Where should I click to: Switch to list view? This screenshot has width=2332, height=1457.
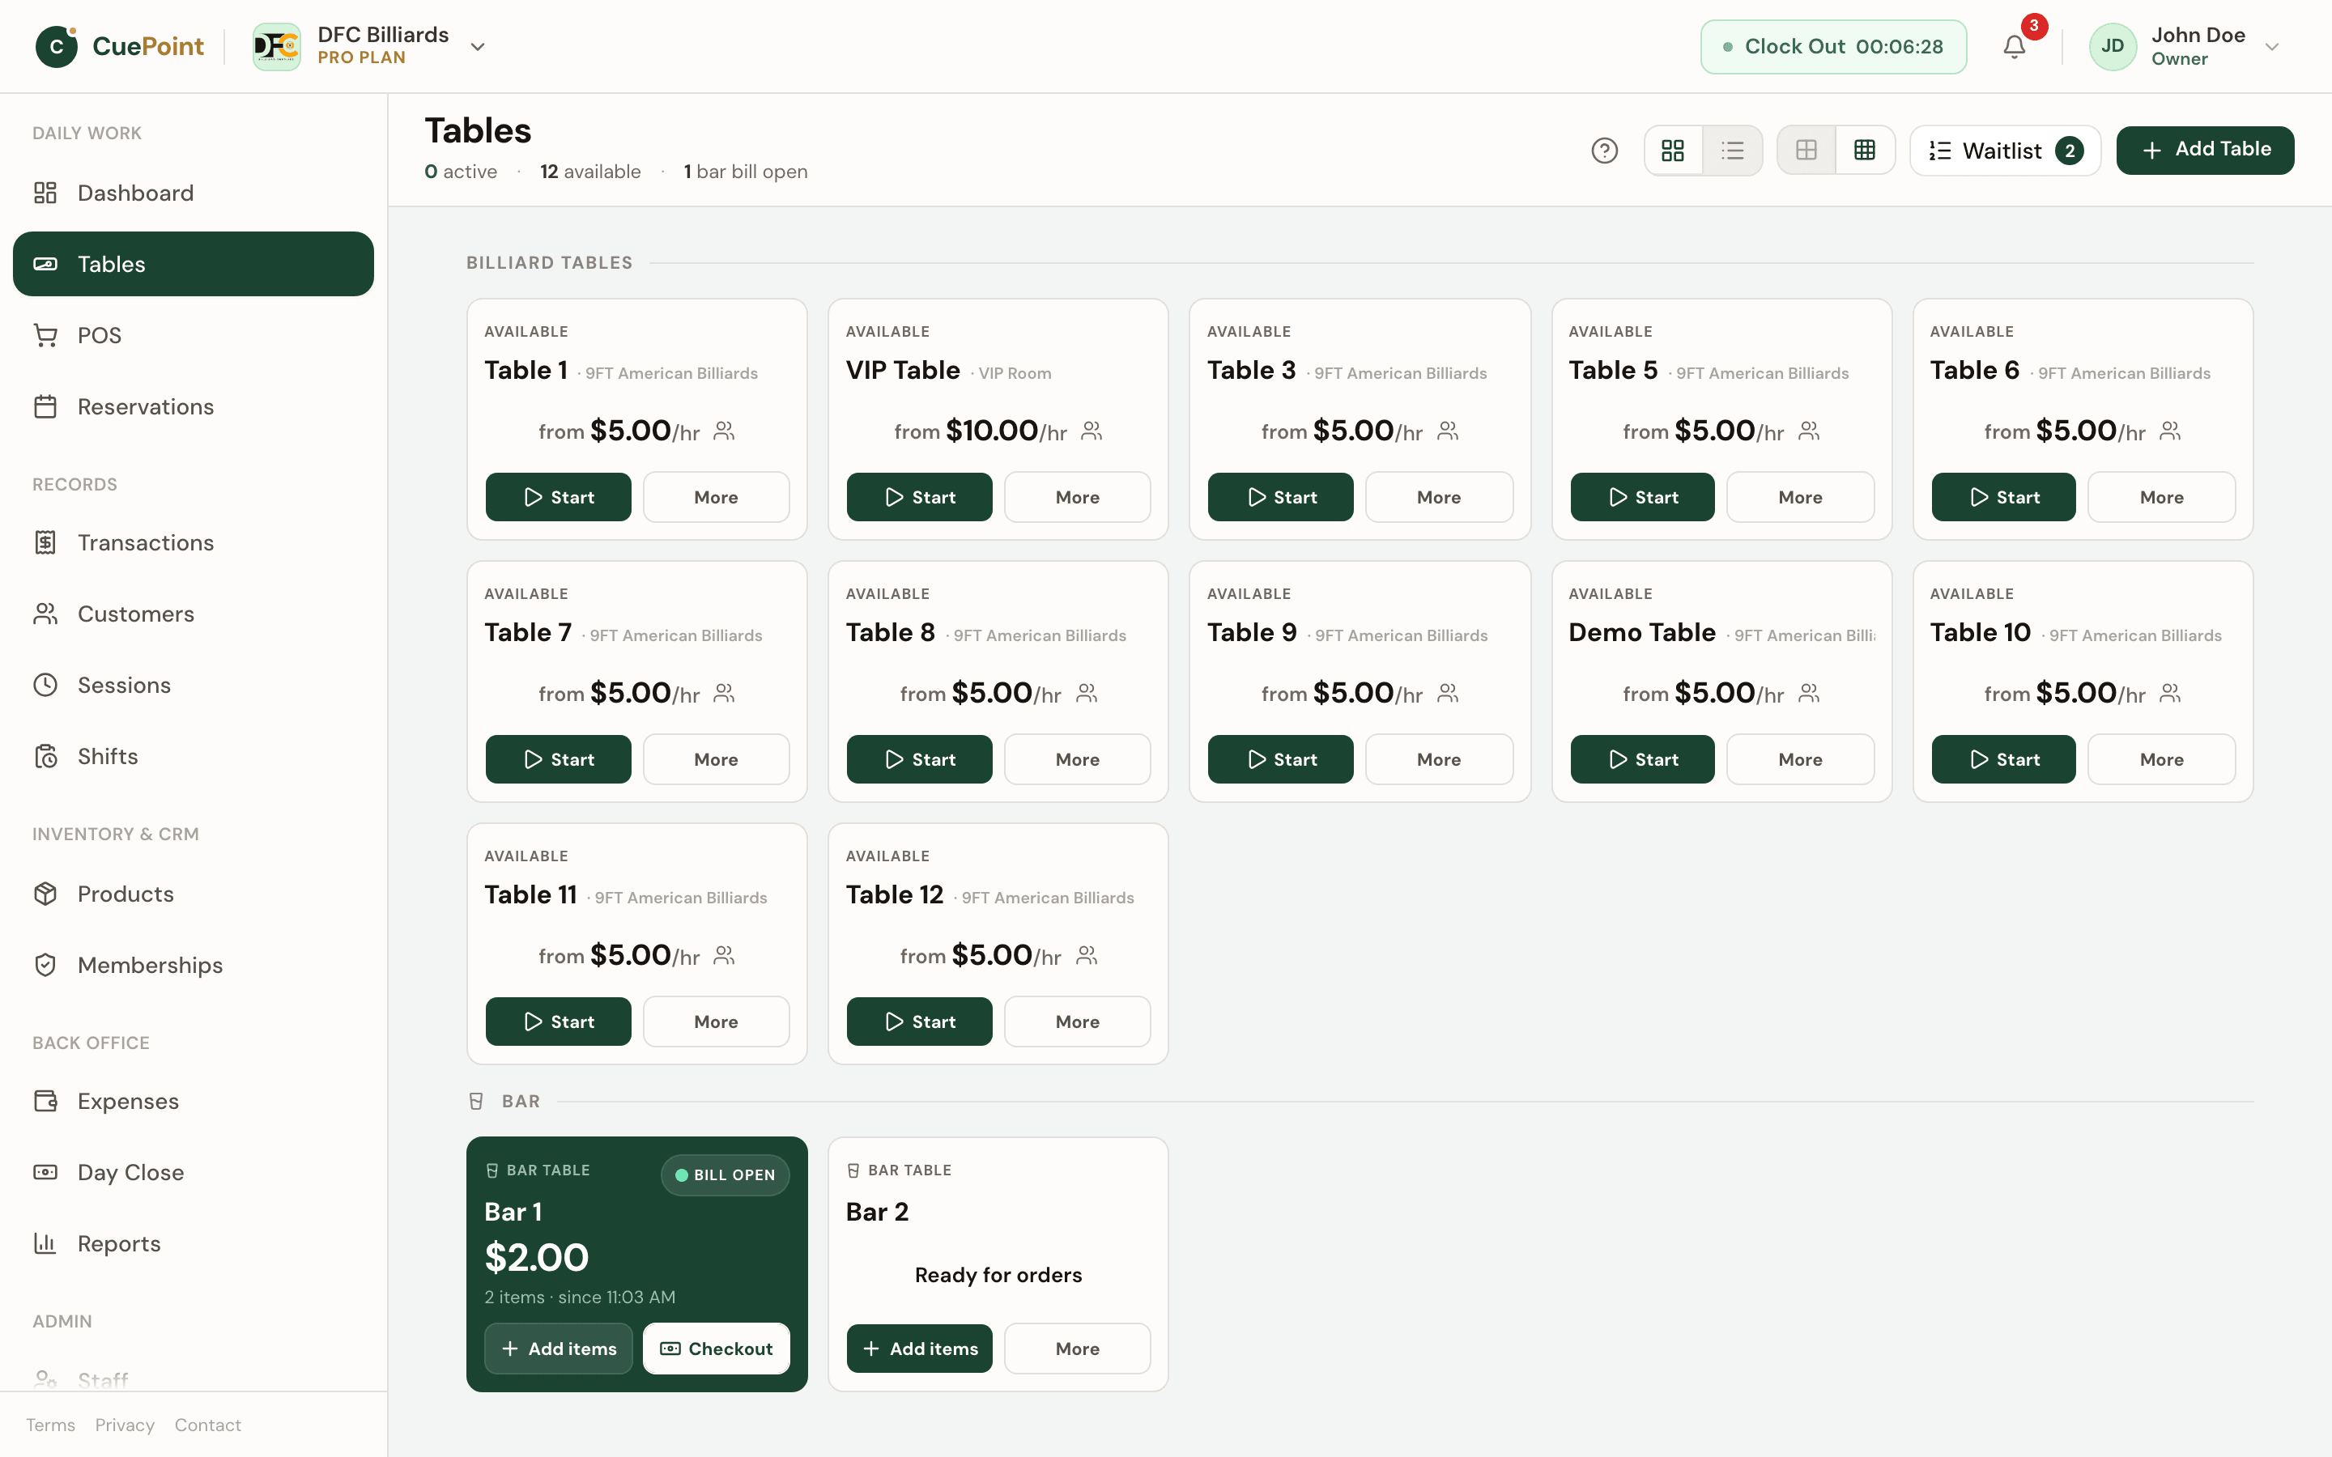1733,151
